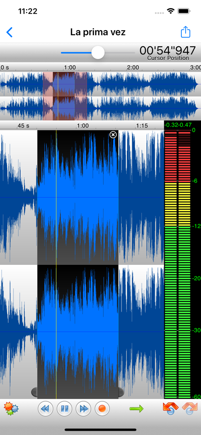Click the zoom slider knob

pos(98,52)
